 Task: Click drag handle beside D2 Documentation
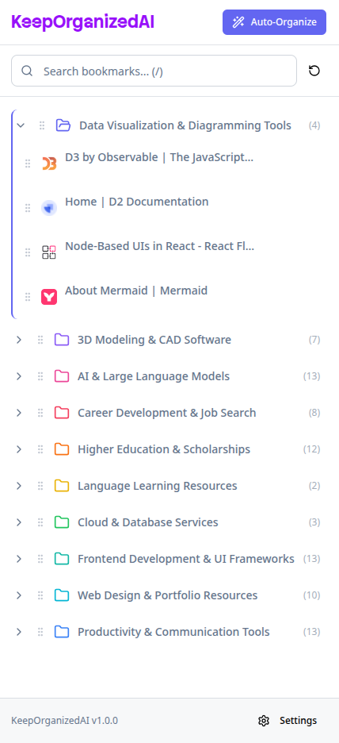(28, 207)
